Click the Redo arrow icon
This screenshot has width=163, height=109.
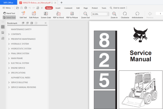(34, 8)
